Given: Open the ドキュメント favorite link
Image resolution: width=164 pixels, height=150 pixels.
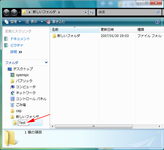Looking at the screenshot, I should [20, 39].
